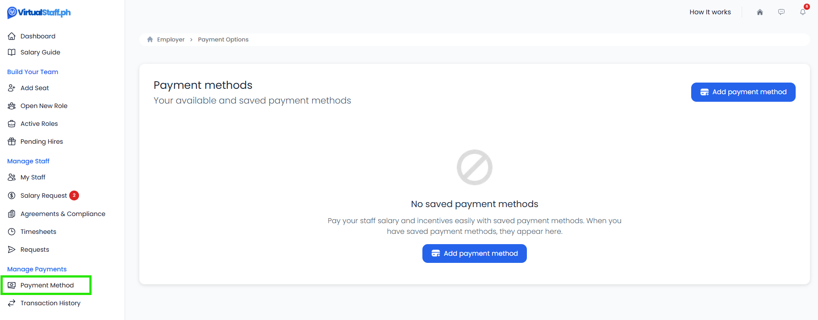Open the notifications bell icon

(x=802, y=12)
